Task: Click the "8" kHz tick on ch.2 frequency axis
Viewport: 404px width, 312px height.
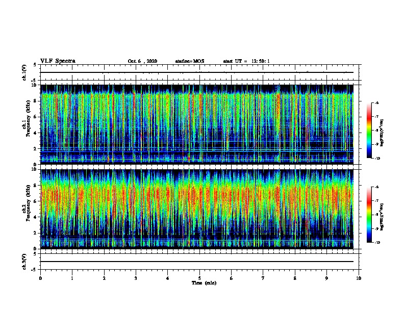Action: [x=35, y=186]
